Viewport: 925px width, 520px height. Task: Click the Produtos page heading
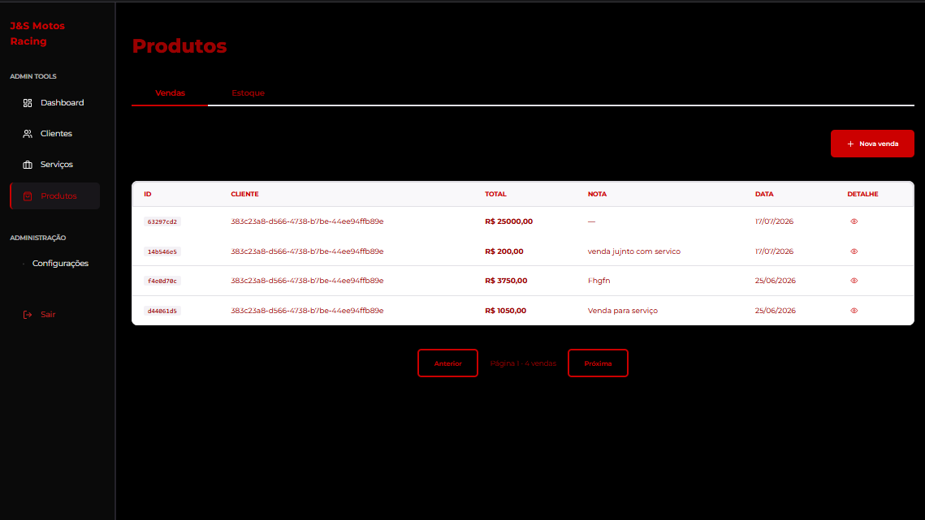pyautogui.click(x=179, y=46)
